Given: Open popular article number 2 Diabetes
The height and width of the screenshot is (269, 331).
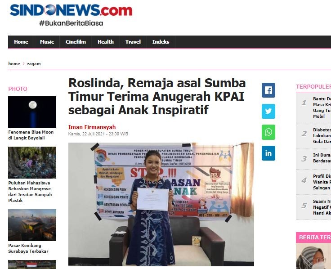Looking at the screenshot, I should (x=322, y=135).
